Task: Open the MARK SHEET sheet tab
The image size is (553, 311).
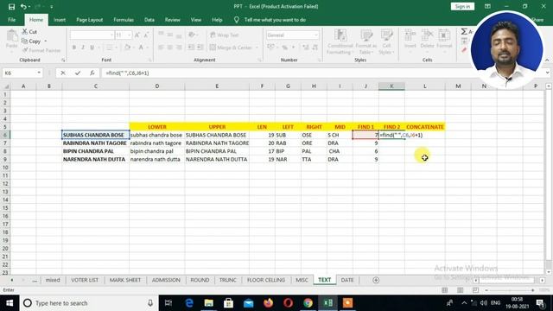Action: [x=124, y=280]
